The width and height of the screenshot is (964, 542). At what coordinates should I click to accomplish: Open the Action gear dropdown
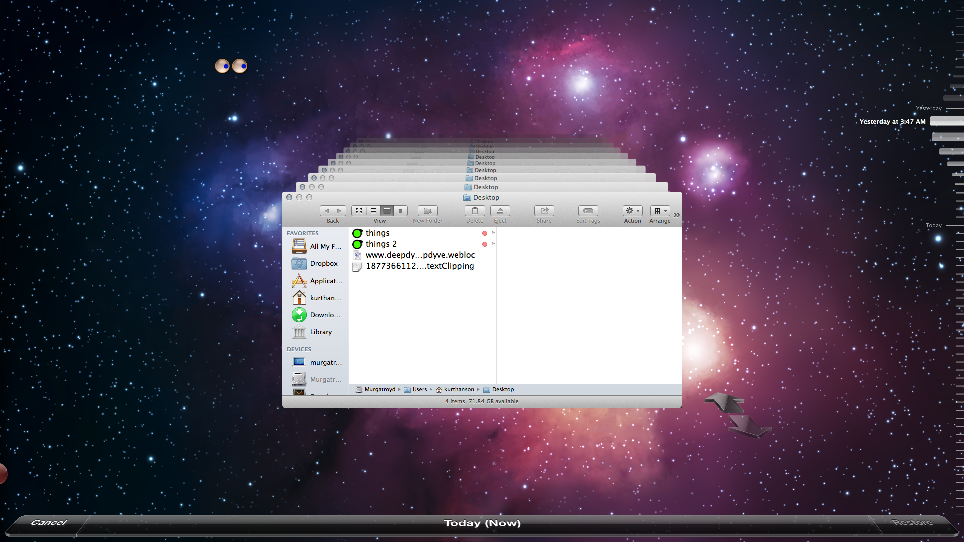click(x=632, y=211)
